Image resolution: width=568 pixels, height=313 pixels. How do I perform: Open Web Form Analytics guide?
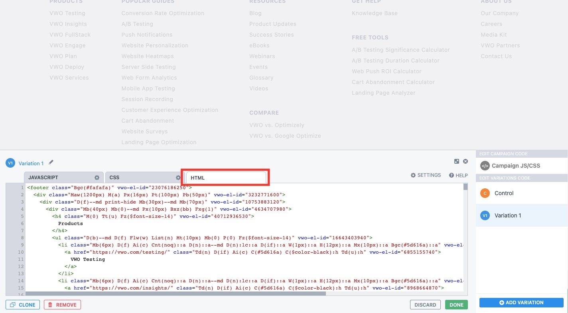(x=149, y=78)
